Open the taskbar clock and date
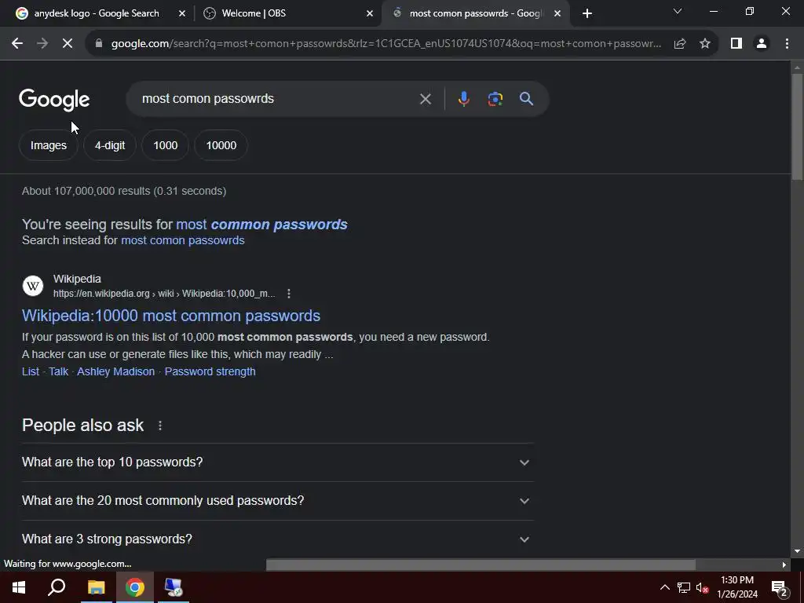 (736, 587)
